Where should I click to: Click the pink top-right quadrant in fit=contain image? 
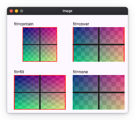point(48,36)
